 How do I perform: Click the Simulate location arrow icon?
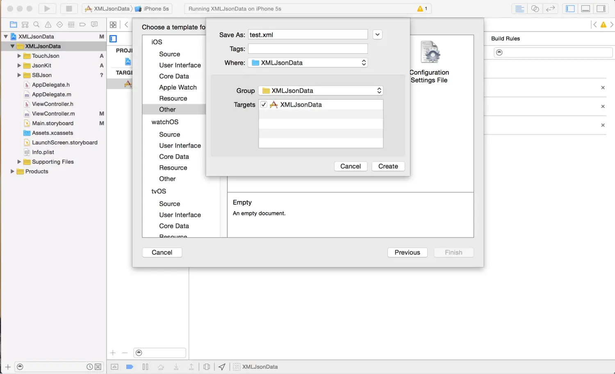point(222,367)
